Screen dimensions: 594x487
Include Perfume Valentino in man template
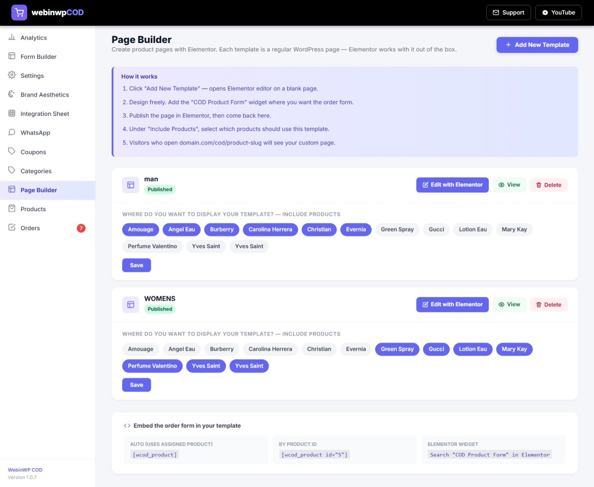pyautogui.click(x=152, y=246)
